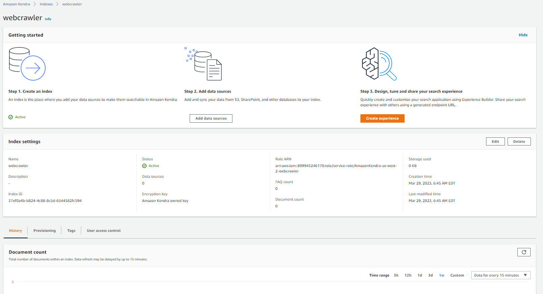Select the 12h time range

pyautogui.click(x=408, y=275)
